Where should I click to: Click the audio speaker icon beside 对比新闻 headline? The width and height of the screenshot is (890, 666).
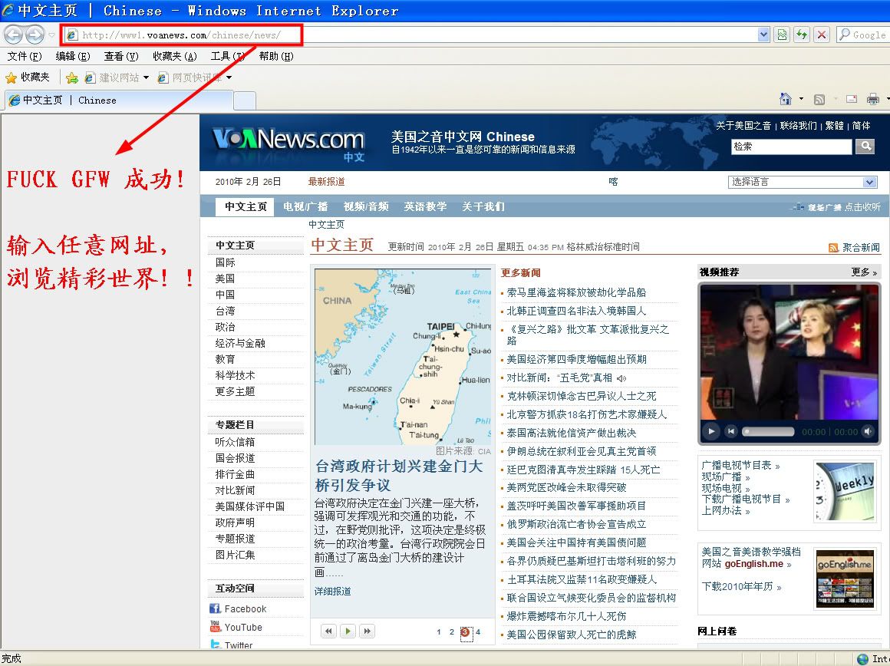click(x=621, y=378)
